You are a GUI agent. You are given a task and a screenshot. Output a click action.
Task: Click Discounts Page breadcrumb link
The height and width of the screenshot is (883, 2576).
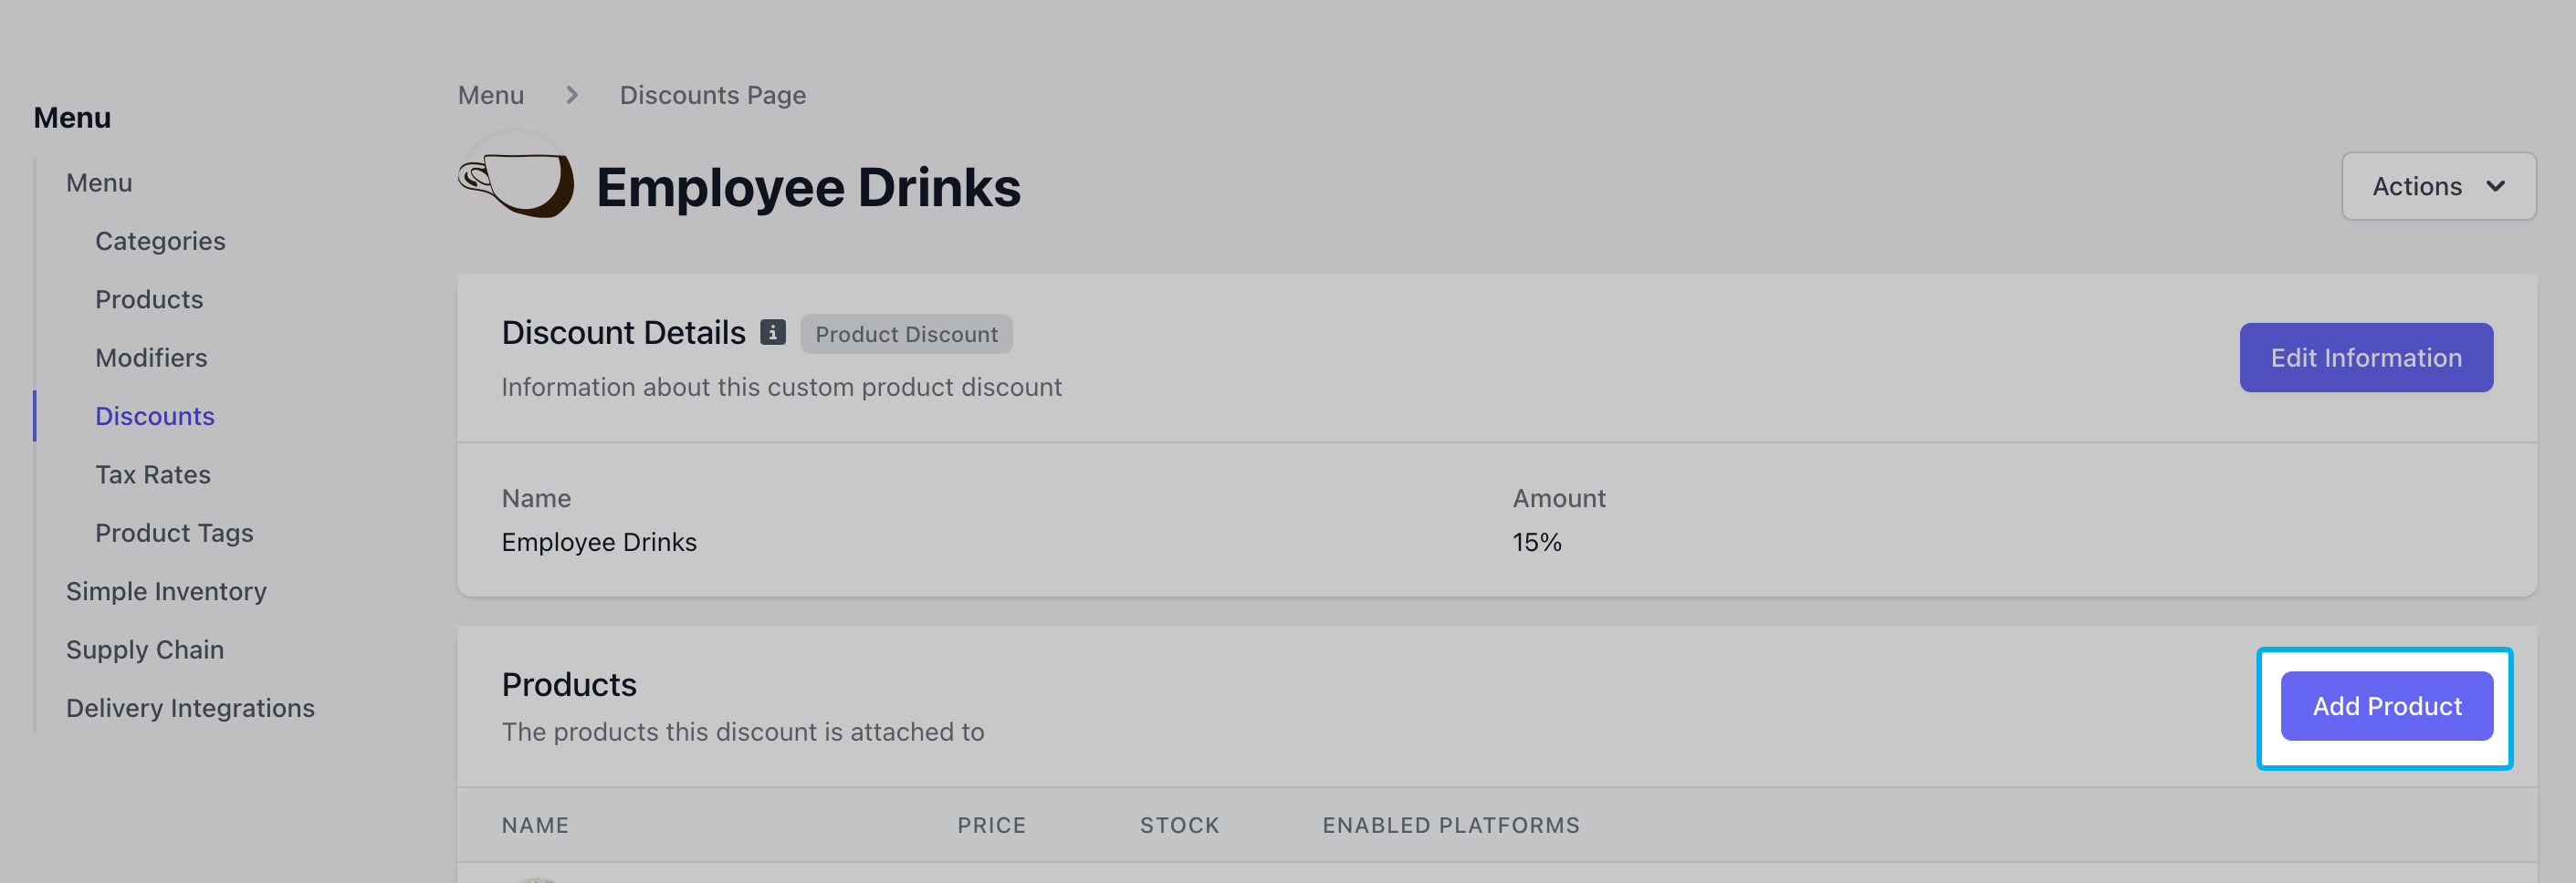click(x=713, y=95)
